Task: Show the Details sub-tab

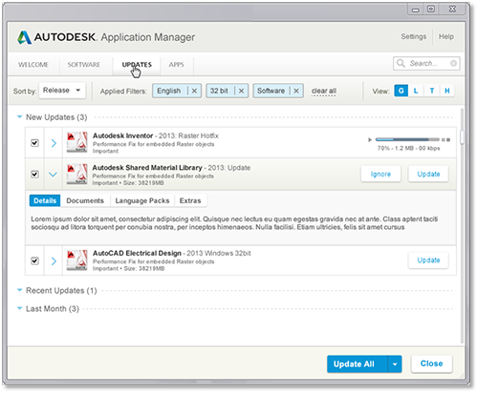Action: pos(45,200)
